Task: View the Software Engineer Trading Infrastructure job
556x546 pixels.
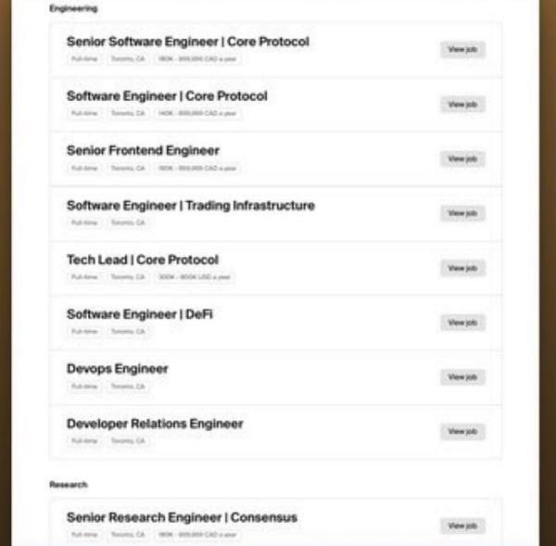Action: point(461,213)
